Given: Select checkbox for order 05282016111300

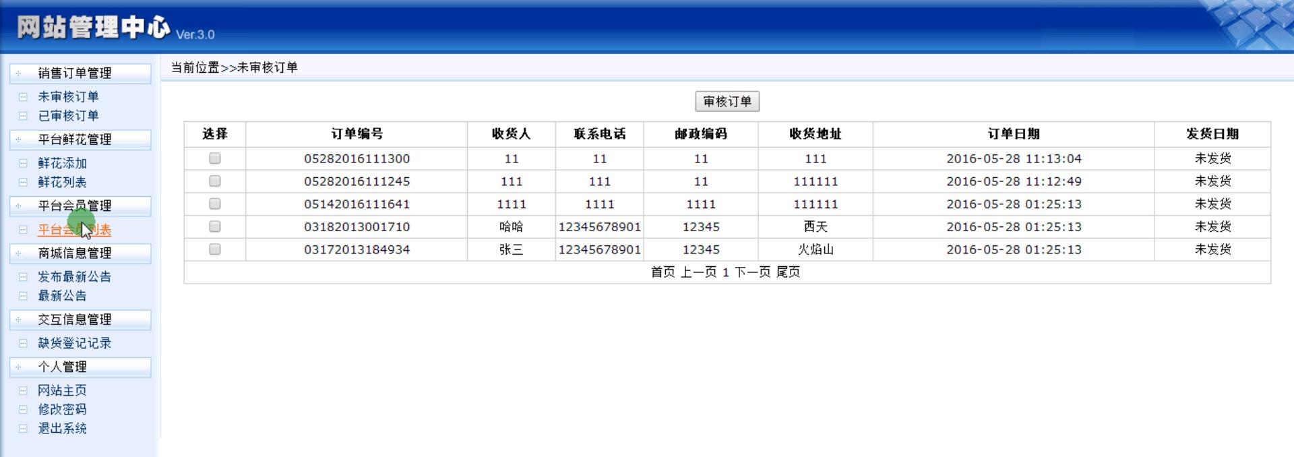Looking at the screenshot, I should tap(215, 158).
